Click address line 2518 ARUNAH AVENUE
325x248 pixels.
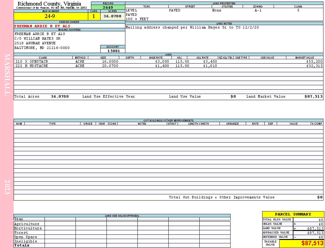coord(35,43)
